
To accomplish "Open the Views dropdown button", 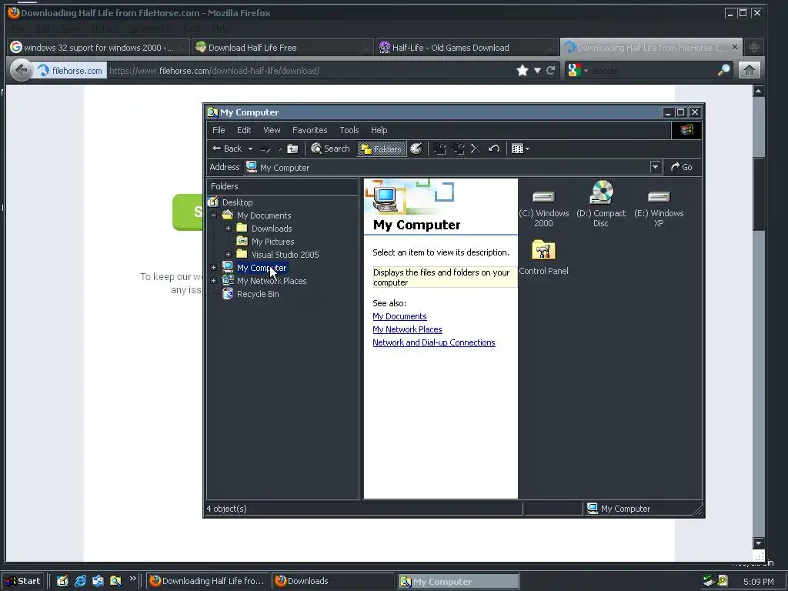I will [520, 149].
